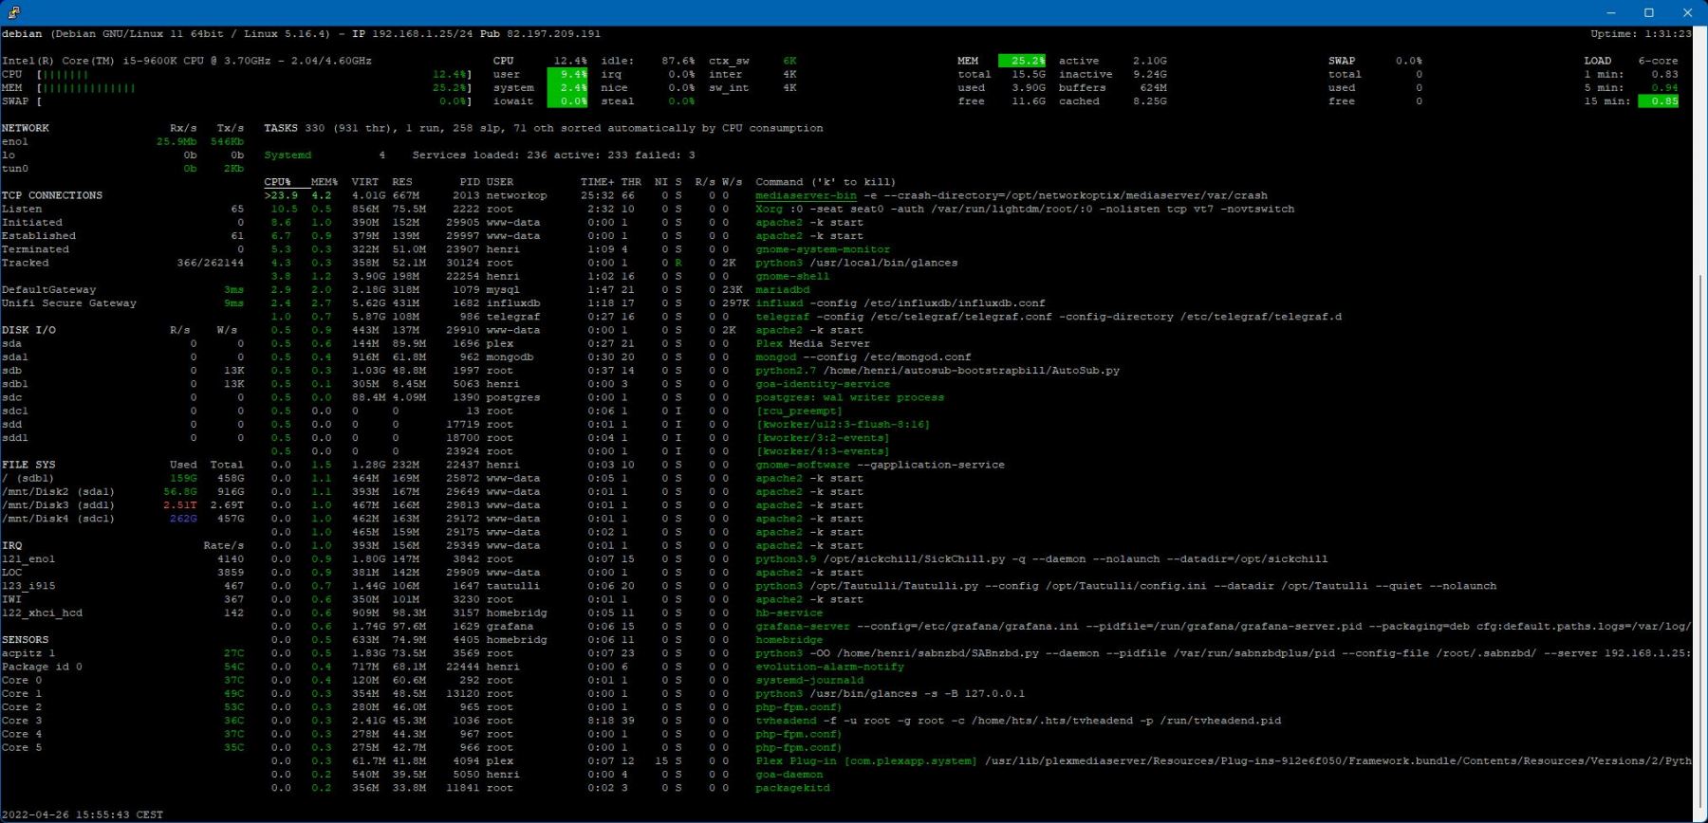Minimize the terminal window
Image resolution: width=1708 pixels, height=823 pixels.
[x=1610, y=12]
